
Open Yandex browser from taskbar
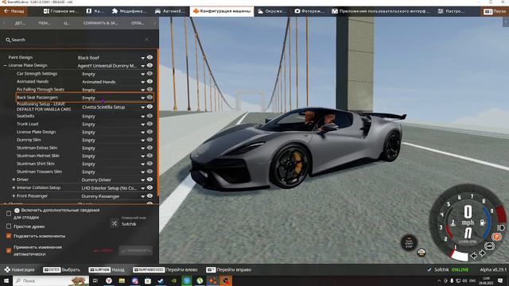[x=109, y=280]
